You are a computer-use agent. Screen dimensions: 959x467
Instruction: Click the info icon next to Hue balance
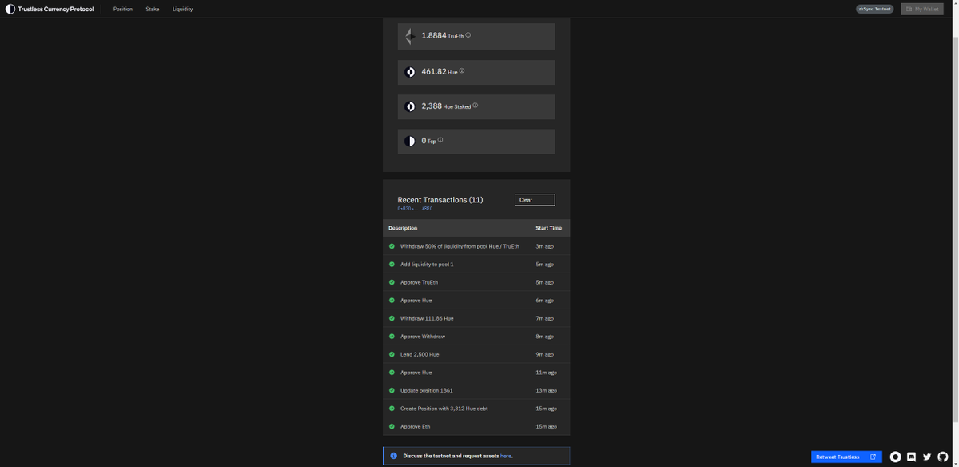click(462, 71)
